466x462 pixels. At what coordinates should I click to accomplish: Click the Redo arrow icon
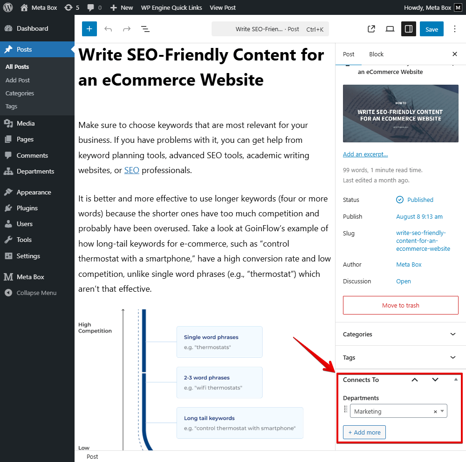(x=127, y=29)
